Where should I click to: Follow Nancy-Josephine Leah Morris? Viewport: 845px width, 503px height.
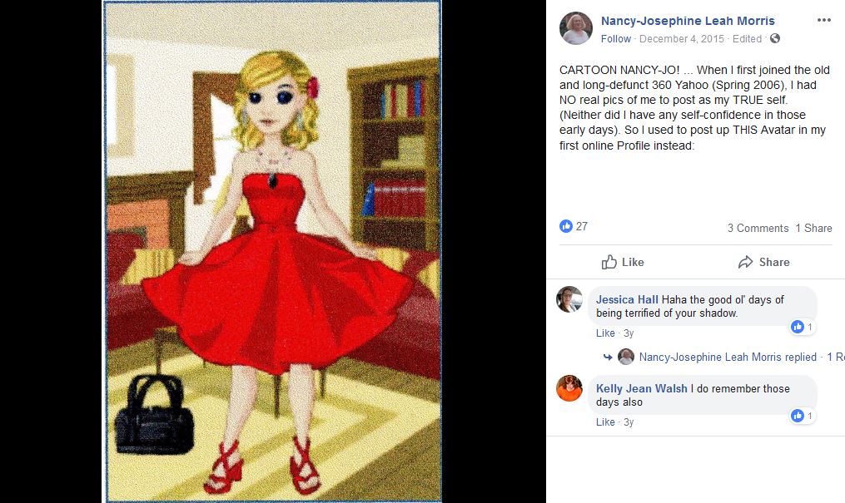[615, 39]
